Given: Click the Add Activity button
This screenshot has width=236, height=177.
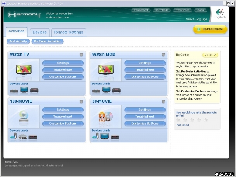Looking at the screenshot, I should pos(18,41).
